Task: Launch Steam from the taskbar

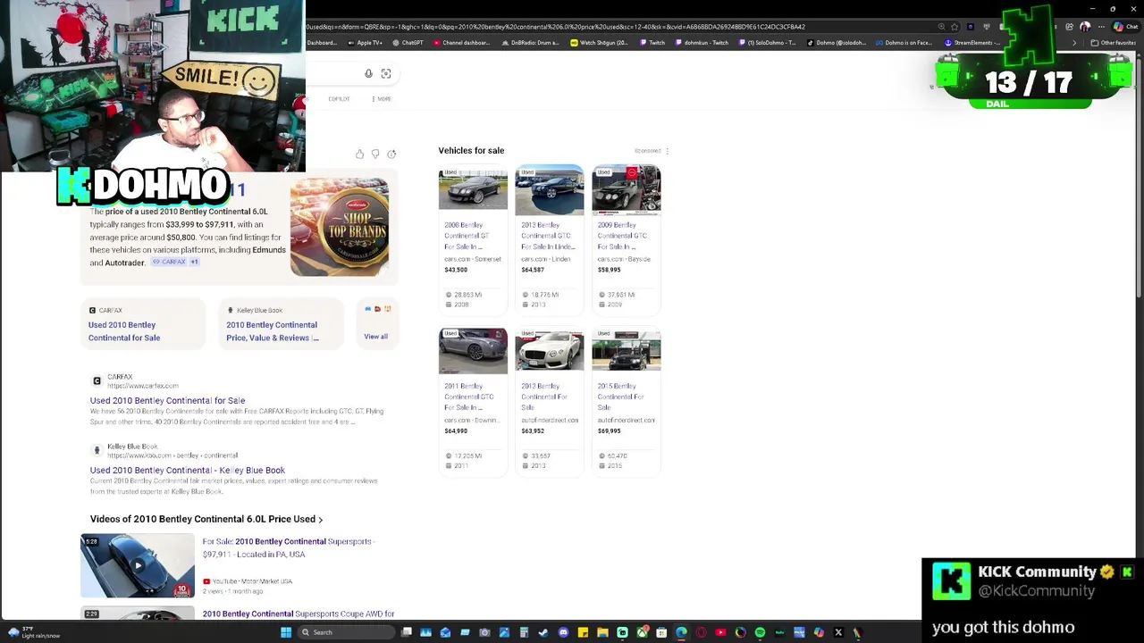Action: click(543, 632)
